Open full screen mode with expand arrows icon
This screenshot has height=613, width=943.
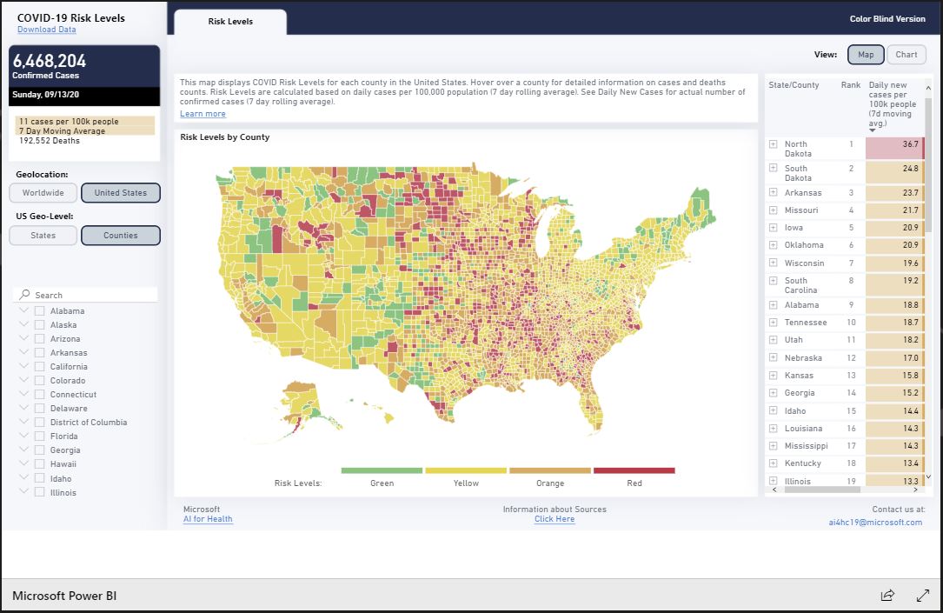tap(923, 596)
